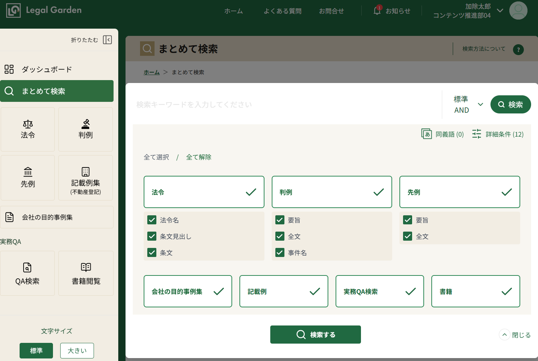Click the 会社の目的事例集 document icon
The image size is (538, 361).
point(9,217)
